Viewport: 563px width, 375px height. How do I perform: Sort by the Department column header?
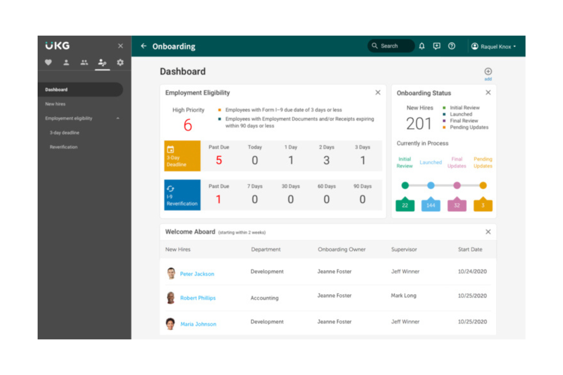(x=266, y=250)
